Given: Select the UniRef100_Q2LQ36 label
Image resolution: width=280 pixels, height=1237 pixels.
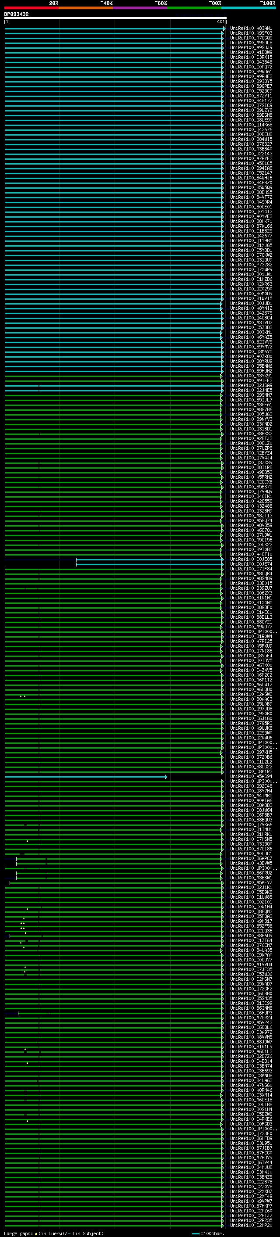Looking at the screenshot, I should click(251, 931).
